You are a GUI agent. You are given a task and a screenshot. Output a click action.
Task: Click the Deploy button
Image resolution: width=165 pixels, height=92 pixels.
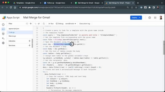click(x=134, y=18)
